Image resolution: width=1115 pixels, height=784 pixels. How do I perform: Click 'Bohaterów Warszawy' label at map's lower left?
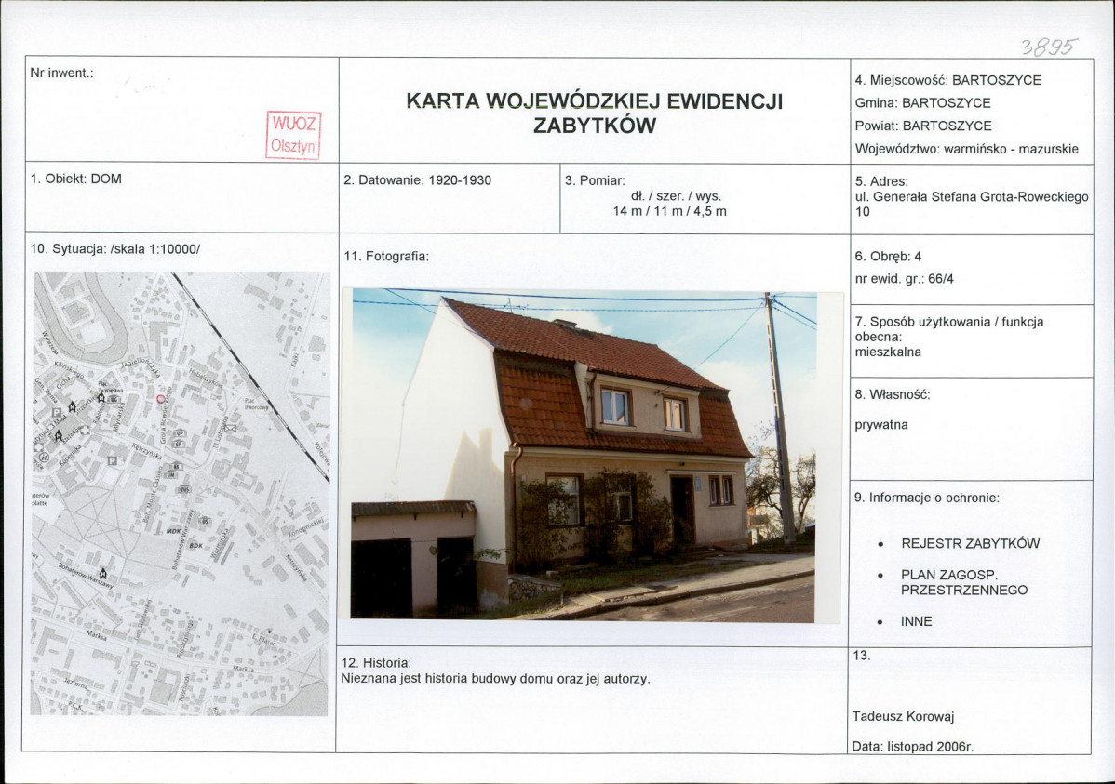pyautogui.click(x=85, y=576)
